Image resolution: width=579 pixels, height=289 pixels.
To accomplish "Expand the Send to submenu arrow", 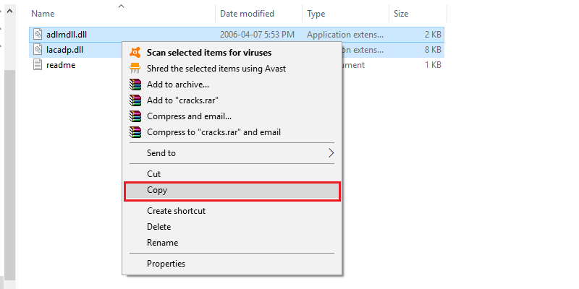I will pyautogui.click(x=331, y=153).
